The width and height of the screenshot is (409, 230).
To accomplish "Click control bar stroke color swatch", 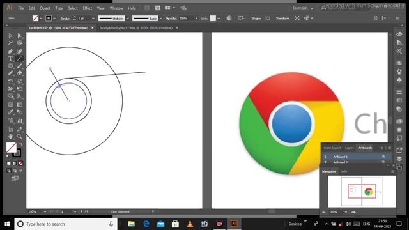I will (x=49, y=19).
